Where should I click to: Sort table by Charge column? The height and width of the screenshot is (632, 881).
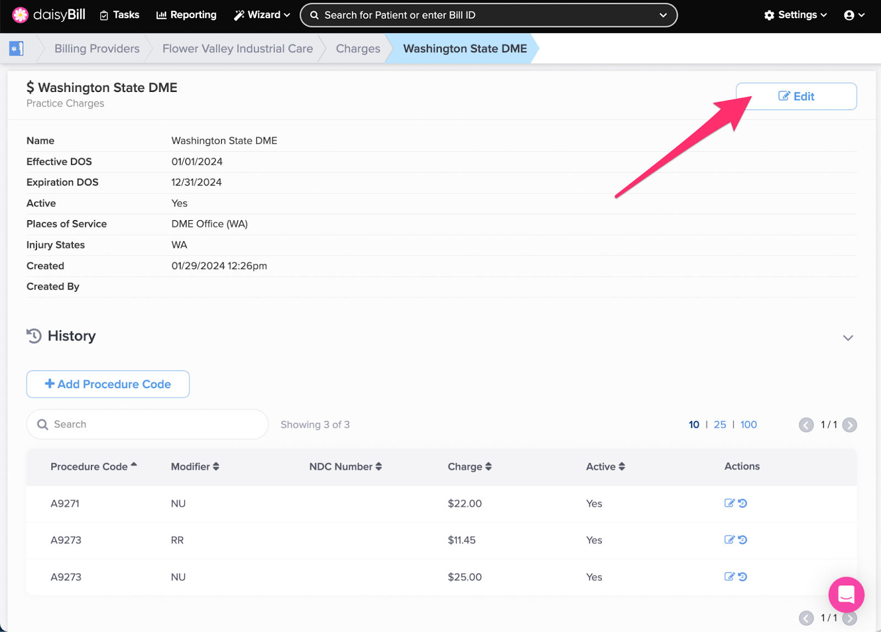coord(470,466)
